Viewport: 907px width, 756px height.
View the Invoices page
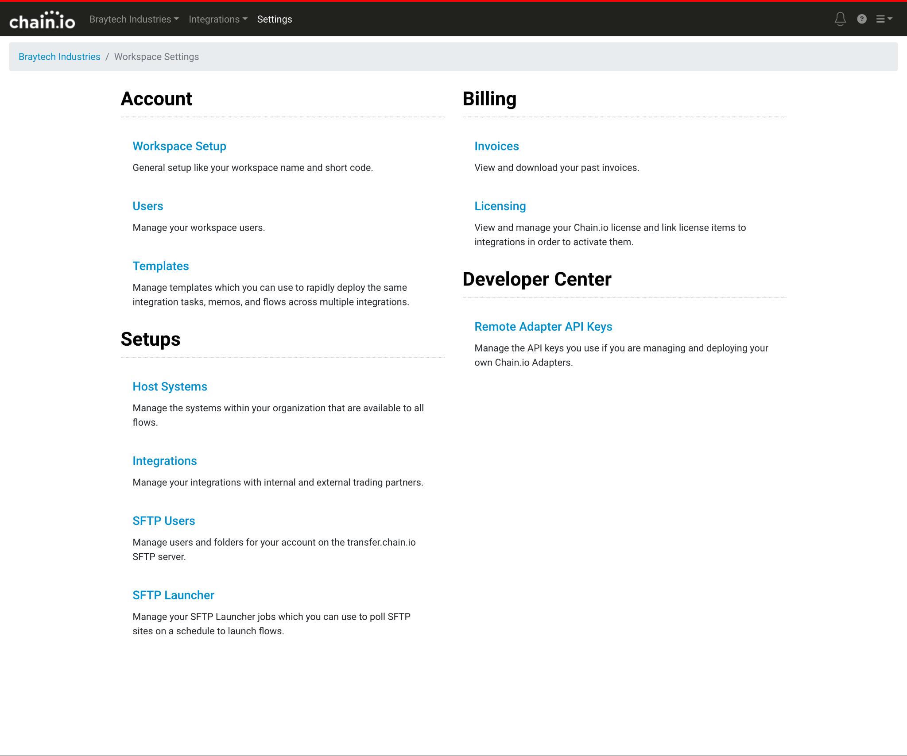[x=496, y=146]
